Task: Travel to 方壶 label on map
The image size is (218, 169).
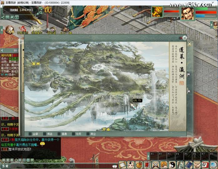Action: click(106, 129)
